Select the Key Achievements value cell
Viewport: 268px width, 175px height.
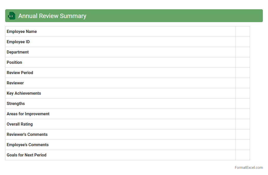pos(242,93)
